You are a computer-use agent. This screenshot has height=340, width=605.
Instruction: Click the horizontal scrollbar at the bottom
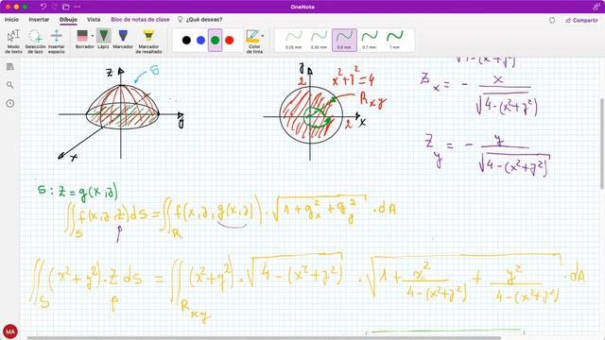coord(263,338)
